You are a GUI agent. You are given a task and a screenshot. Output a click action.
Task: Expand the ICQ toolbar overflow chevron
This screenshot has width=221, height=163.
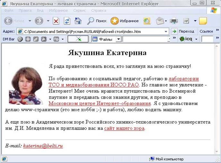pos(217,37)
